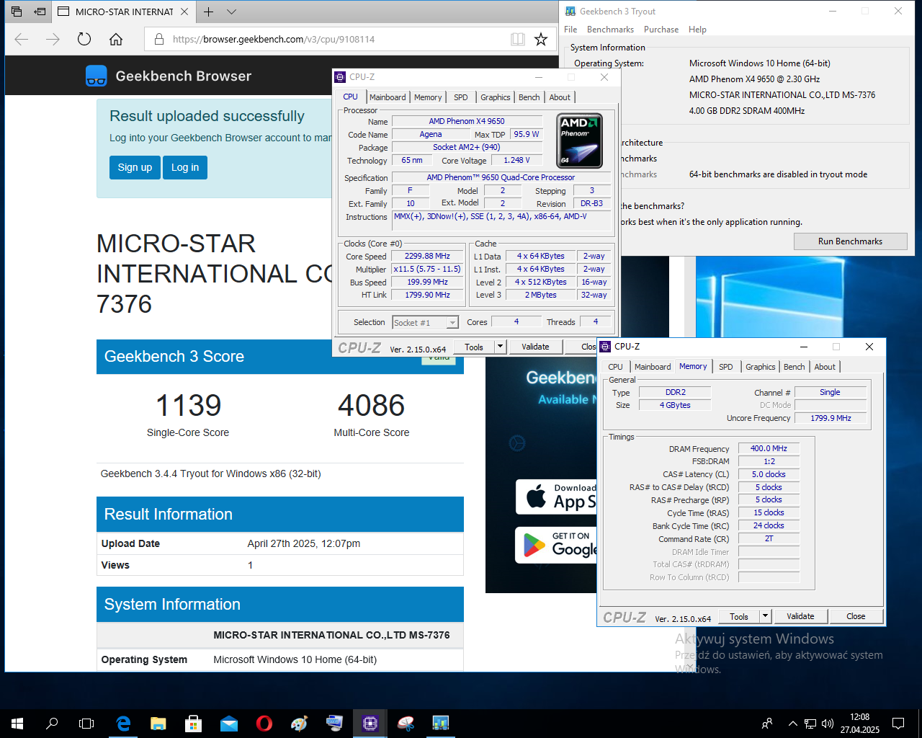Image resolution: width=922 pixels, height=738 pixels.
Task: Open the Windows Start menu
Action: pyautogui.click(x=17, y=724)
